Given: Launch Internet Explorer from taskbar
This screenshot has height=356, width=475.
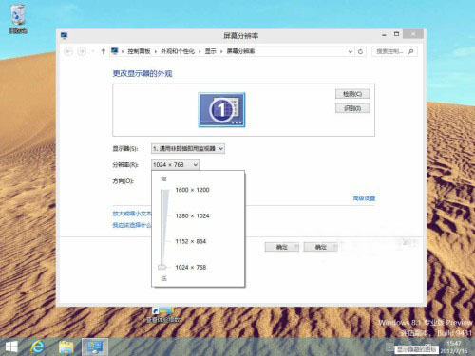Looking at the screenshot, I should point(37,347).
